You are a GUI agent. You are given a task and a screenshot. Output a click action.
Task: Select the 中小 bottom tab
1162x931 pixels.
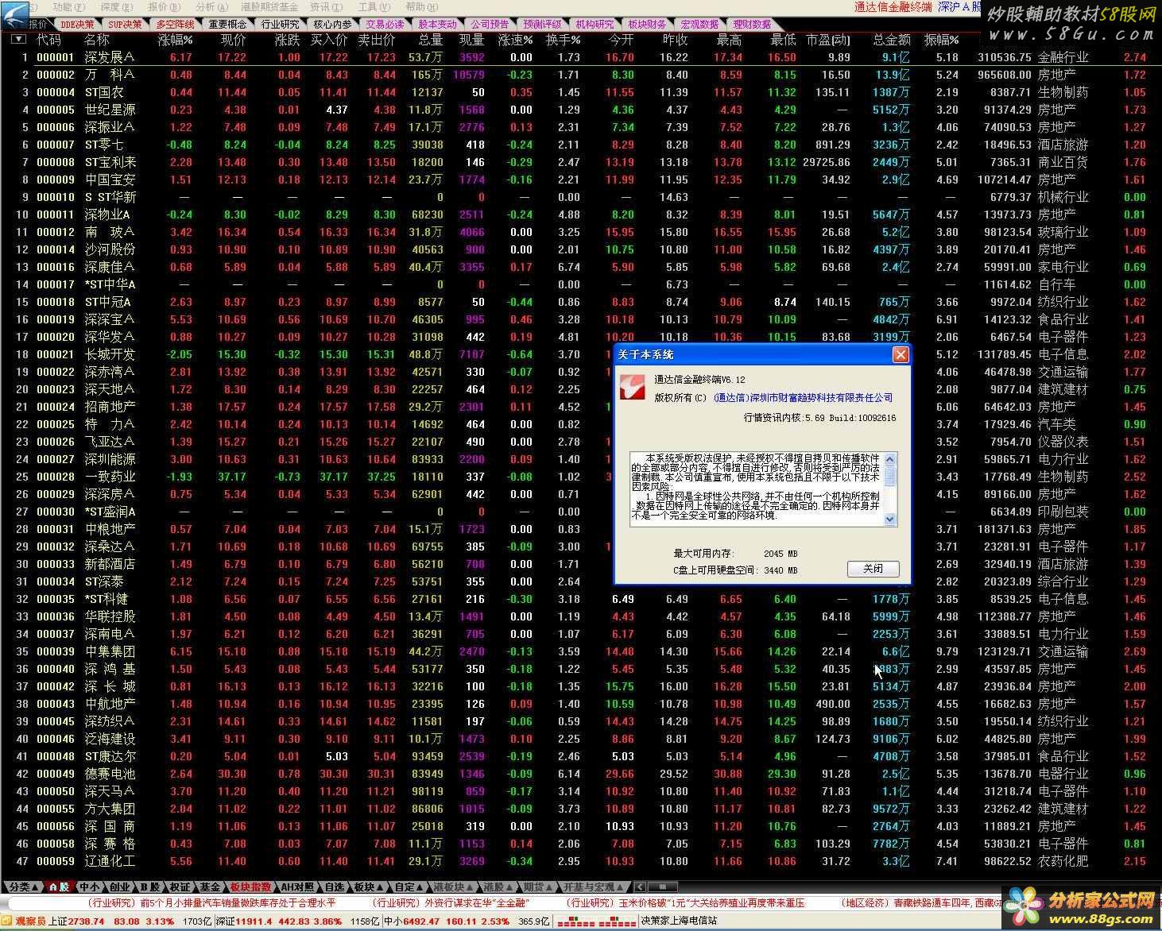pyautogui.click(x=90, y=887)
